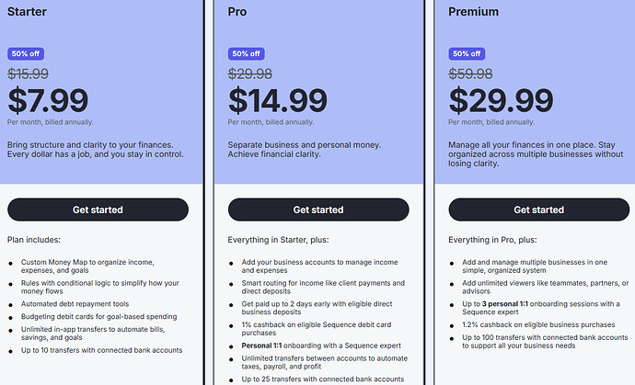This screenshot has width=635, height=385.
Task: Click the Starter plan's 50% off badge
Action: coord(25,53)
